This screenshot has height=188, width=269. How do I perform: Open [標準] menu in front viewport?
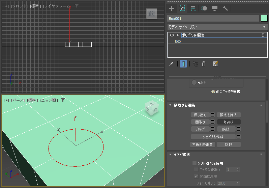point(36,6)
